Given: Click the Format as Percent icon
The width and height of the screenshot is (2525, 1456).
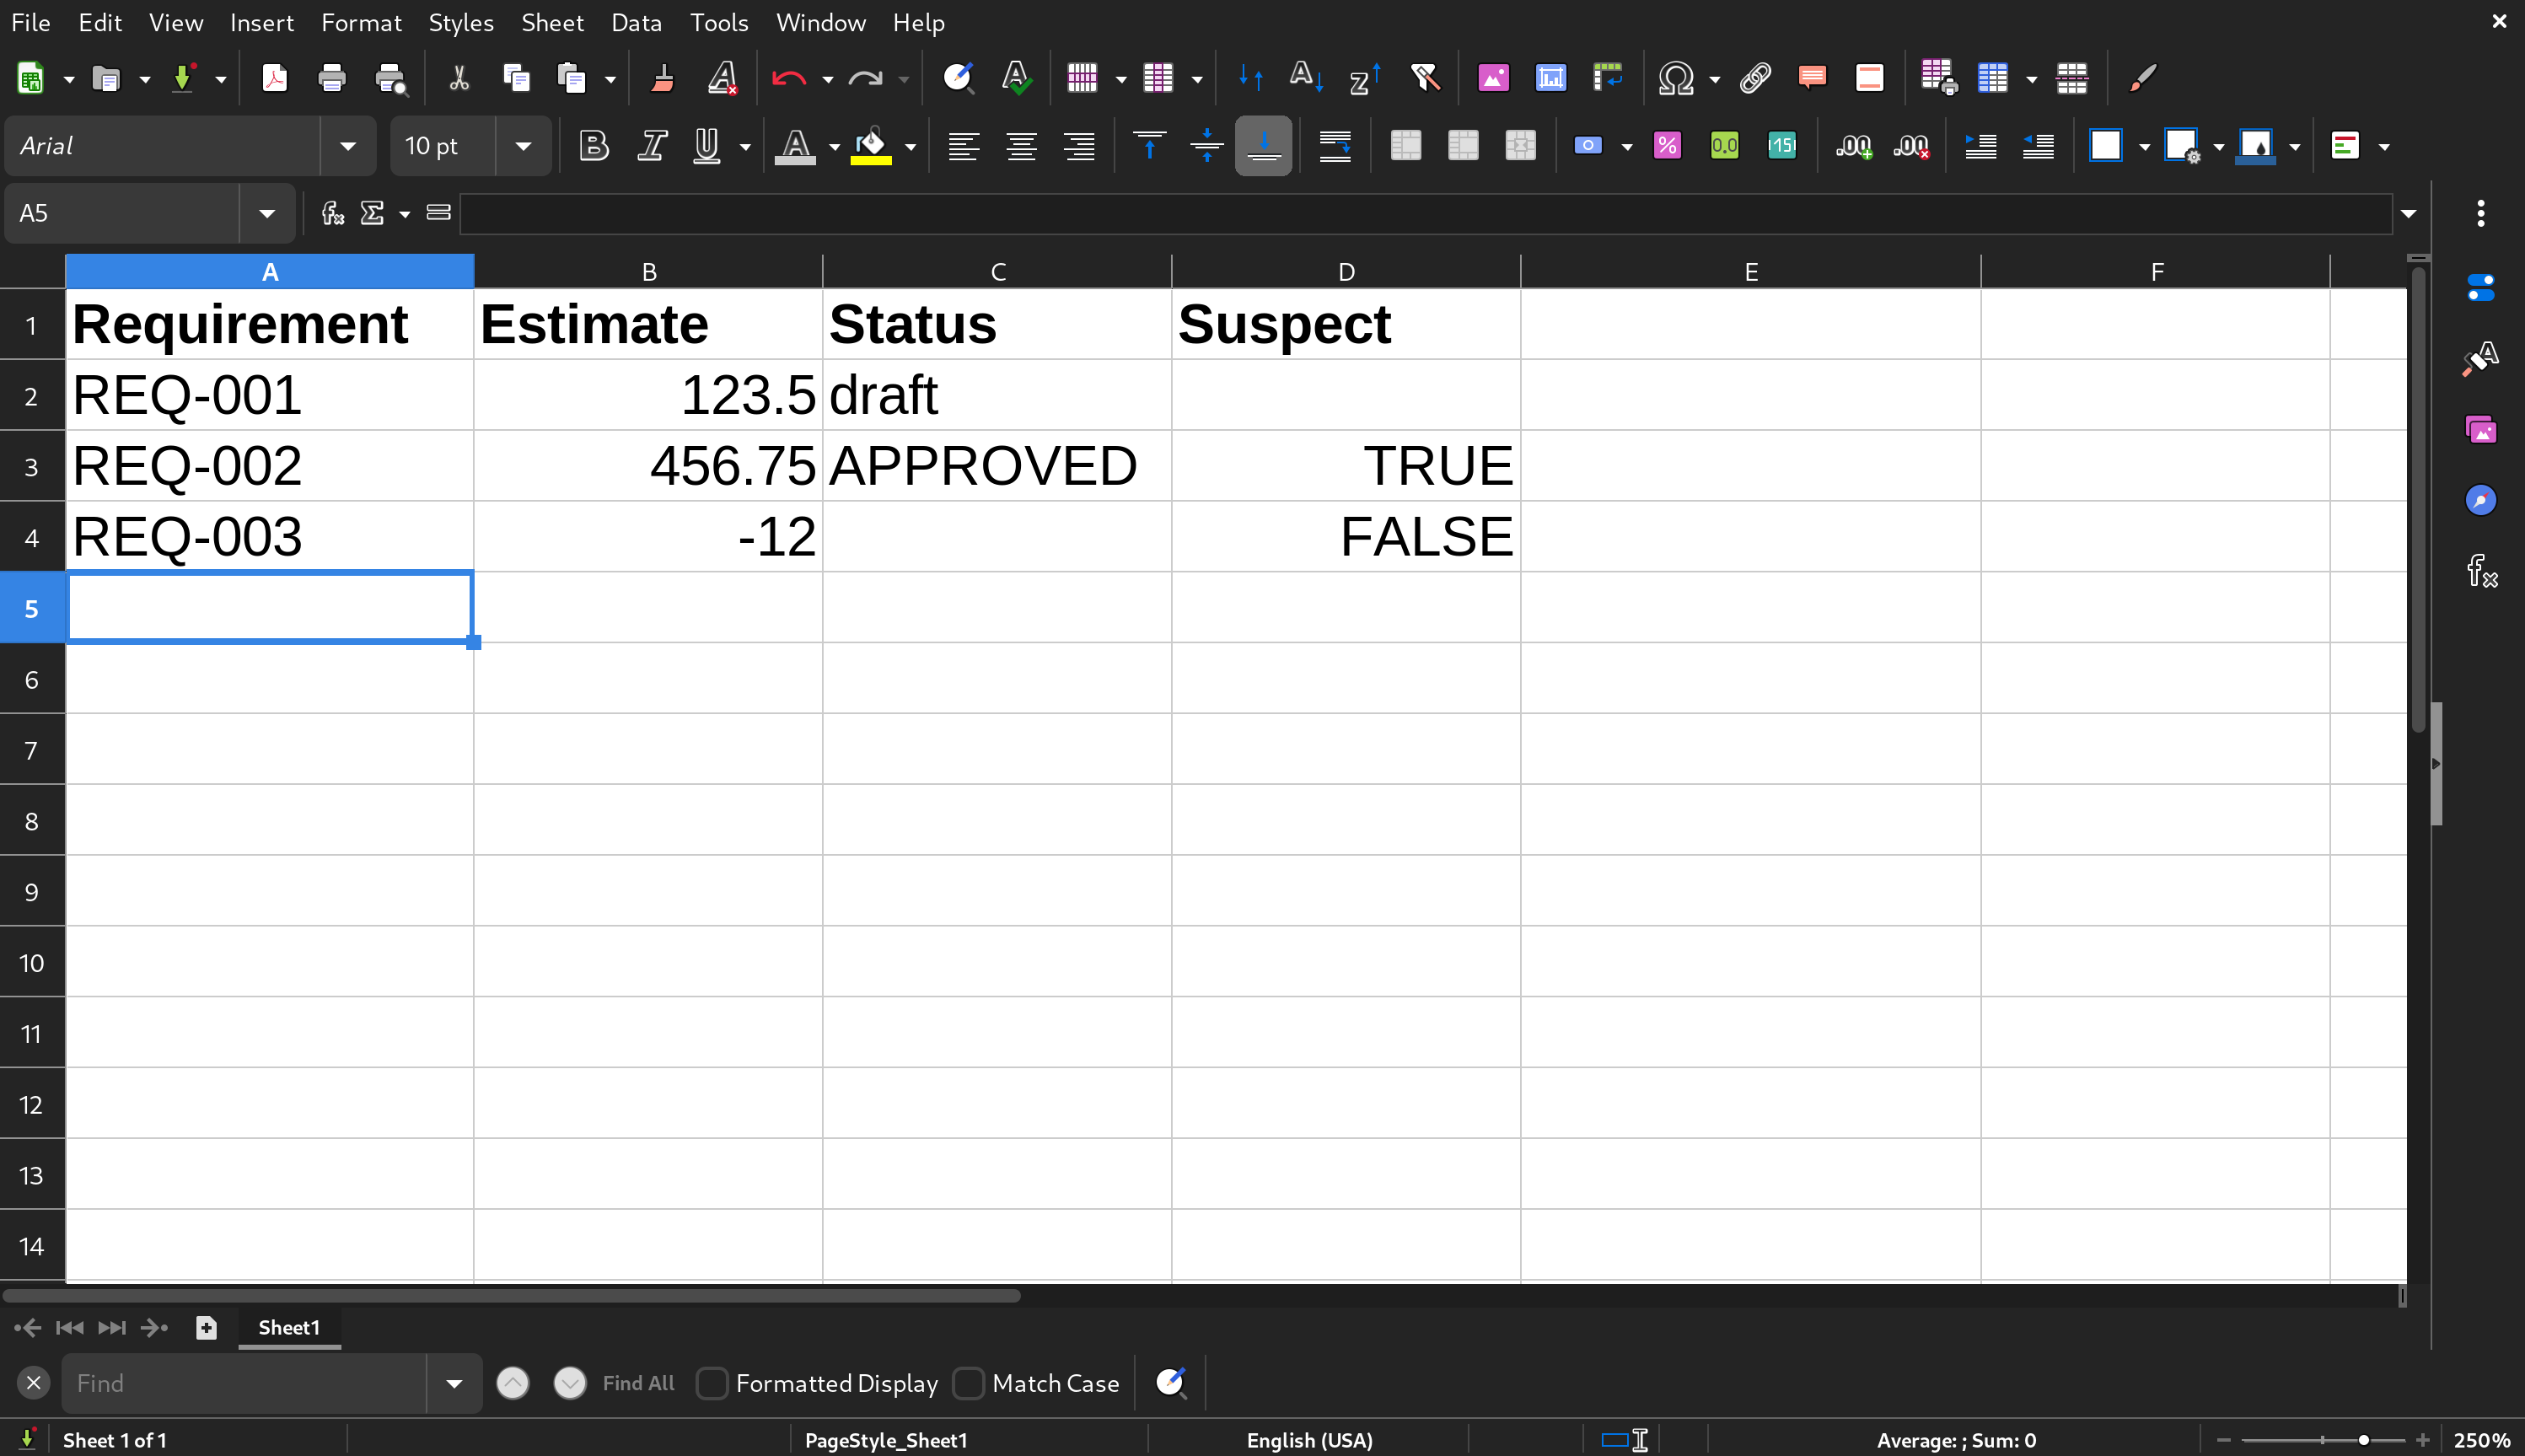Looking at the screenshot, I should tap(1666, 146).
